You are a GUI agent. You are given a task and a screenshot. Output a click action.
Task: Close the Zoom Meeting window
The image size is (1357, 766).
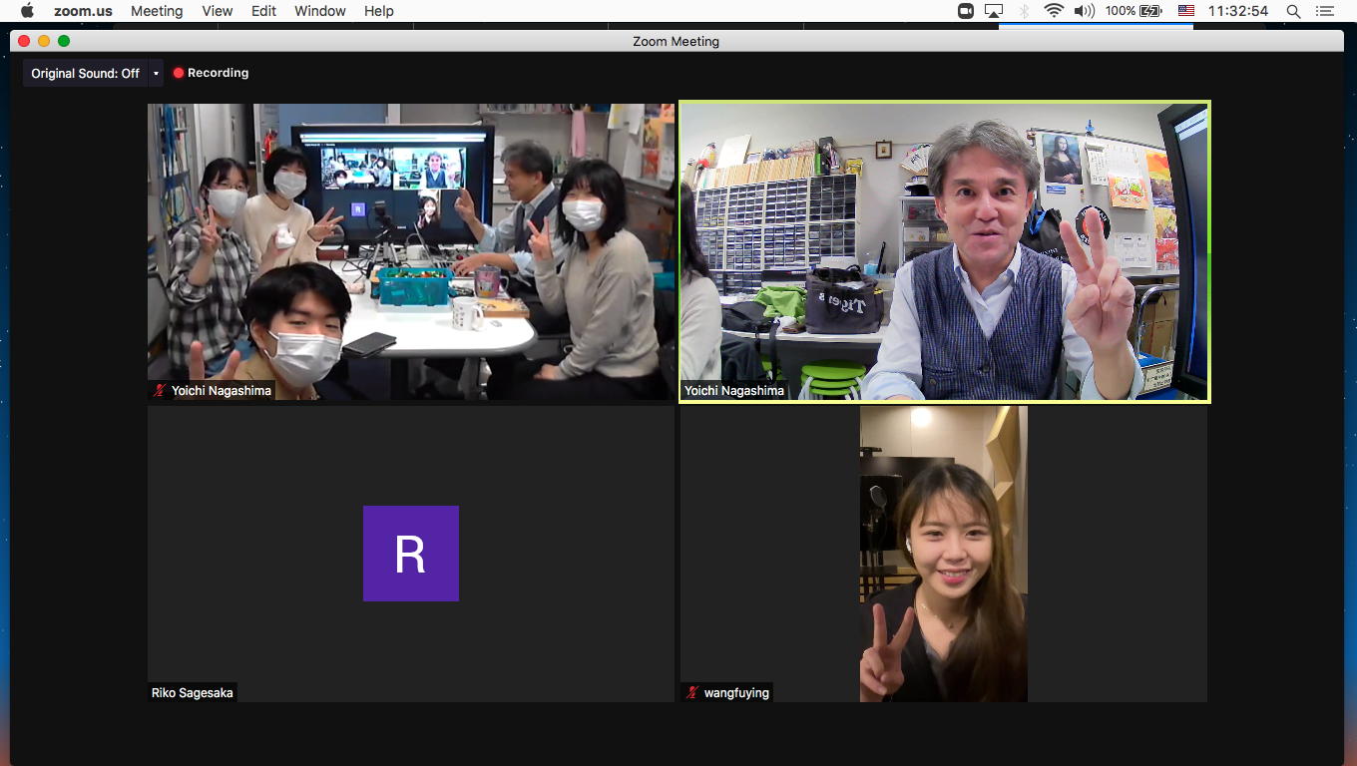24,41
